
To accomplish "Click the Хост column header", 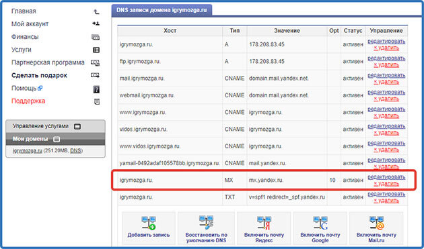I will 170,31.
